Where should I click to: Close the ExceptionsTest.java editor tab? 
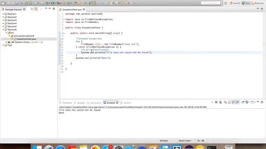pos(84,10)
